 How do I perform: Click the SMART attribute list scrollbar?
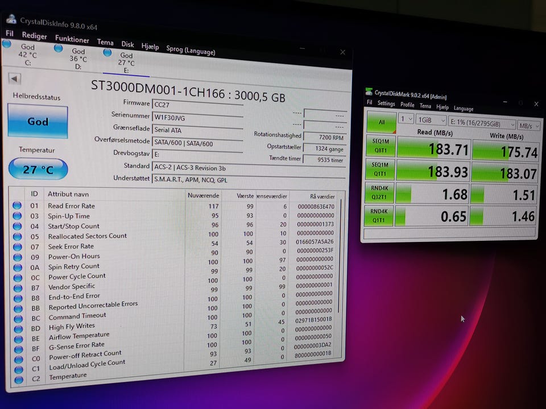(341, 257)
